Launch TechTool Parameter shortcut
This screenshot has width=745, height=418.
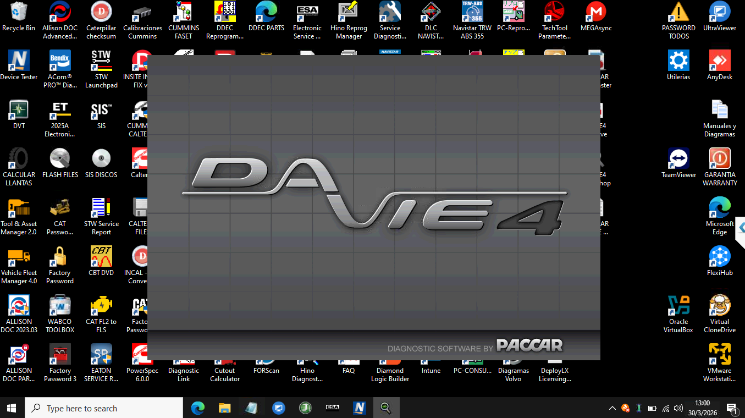[555, 20]
